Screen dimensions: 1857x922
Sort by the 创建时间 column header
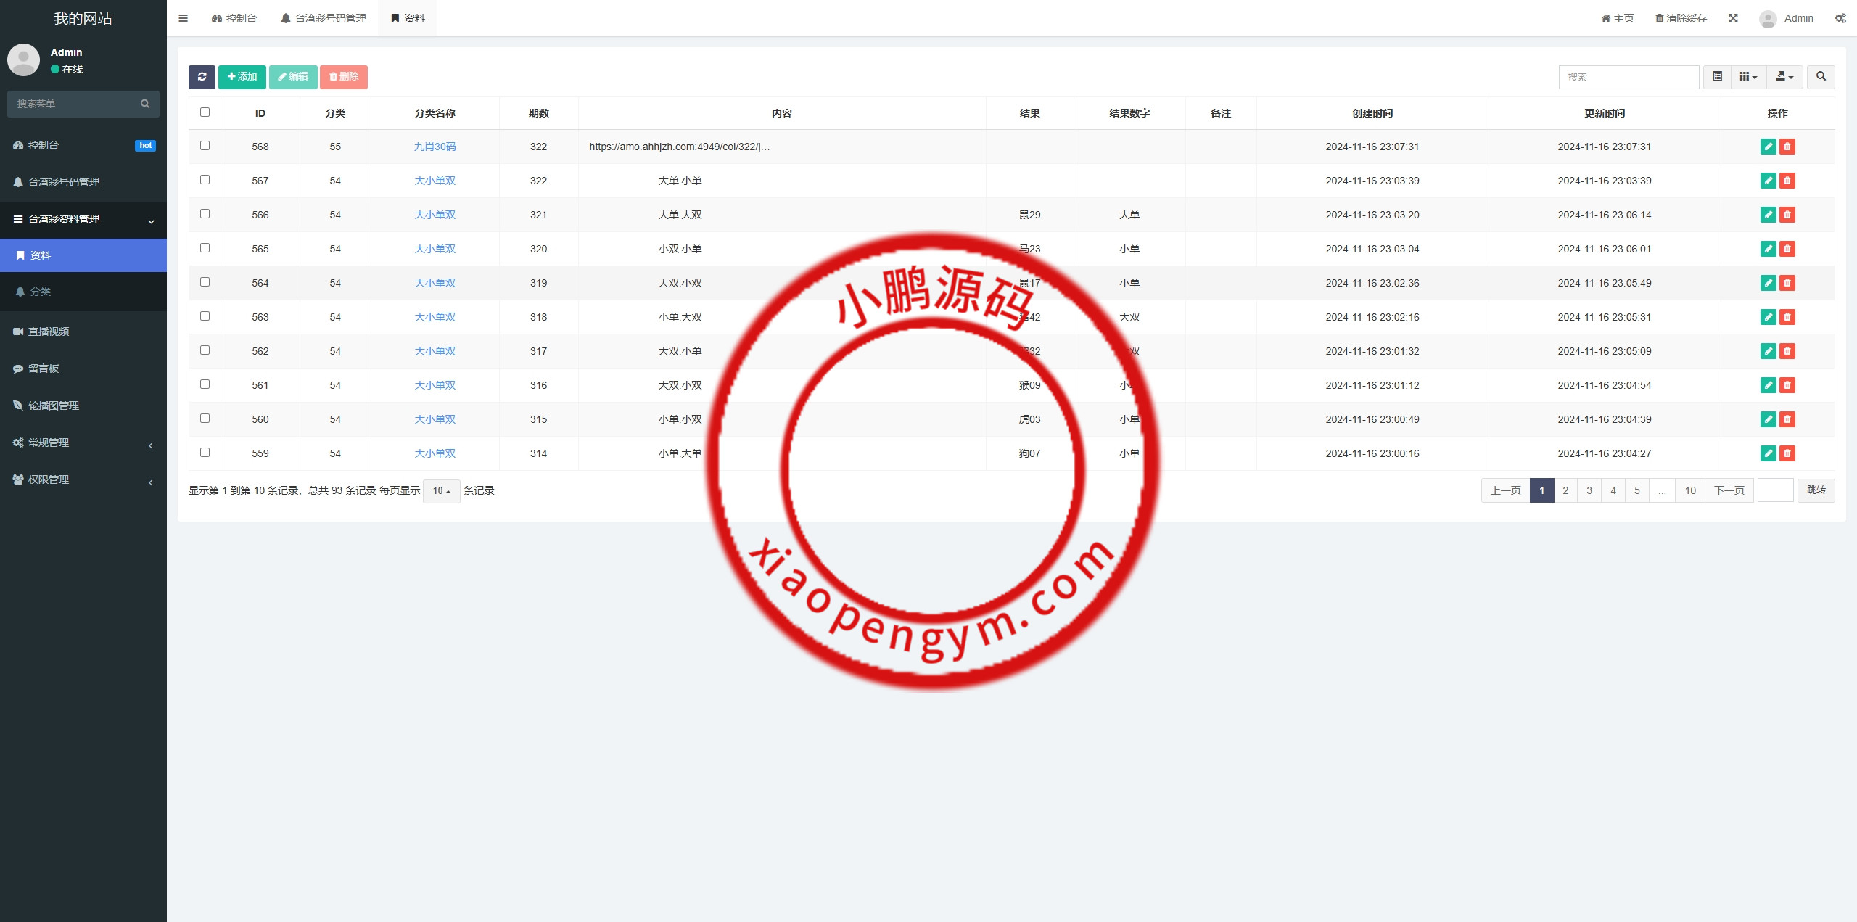click(1372, 113)
